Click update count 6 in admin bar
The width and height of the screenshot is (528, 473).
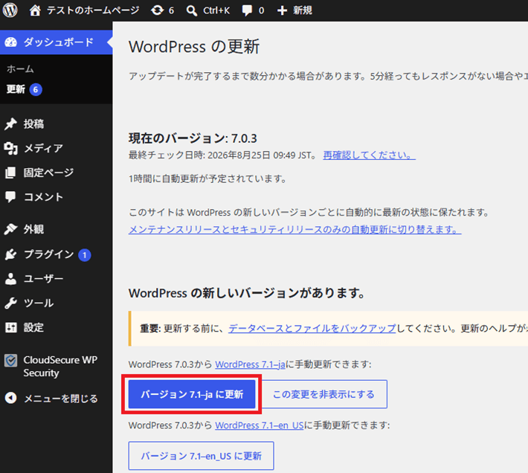click(171, 10)
